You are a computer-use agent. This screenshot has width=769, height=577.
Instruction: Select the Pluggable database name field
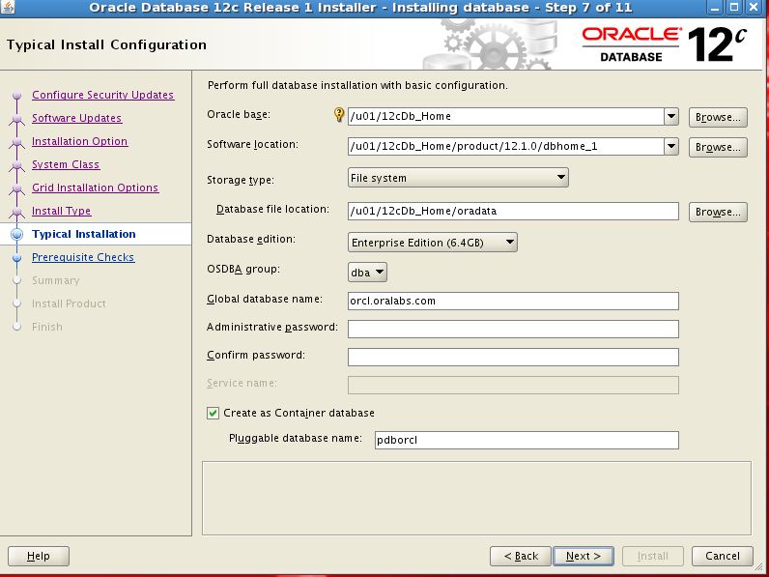click(527, 441)
